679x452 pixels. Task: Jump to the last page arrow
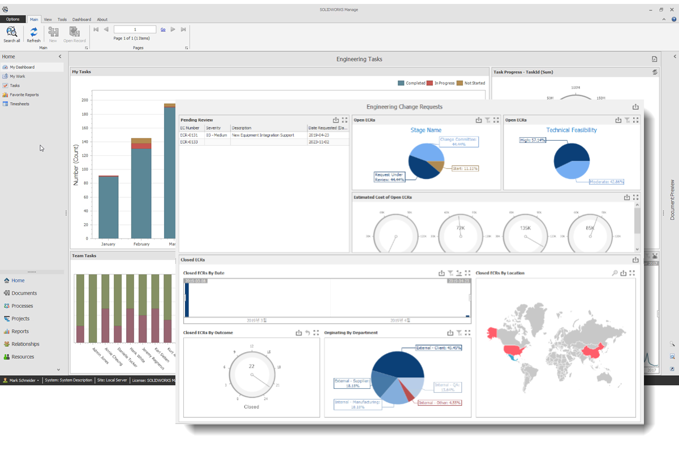pyautogui.click(x=183, y=29)
